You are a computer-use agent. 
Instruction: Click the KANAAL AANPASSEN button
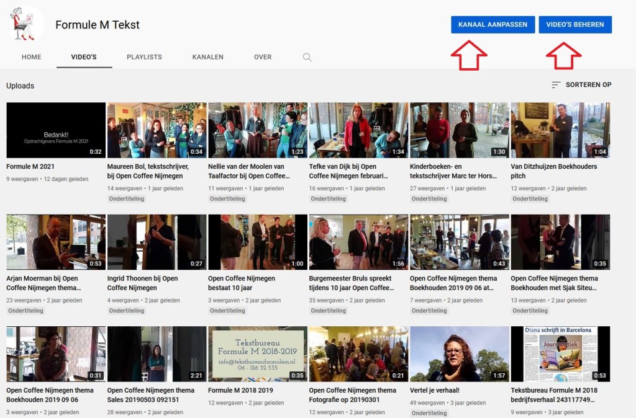(493, 24)
